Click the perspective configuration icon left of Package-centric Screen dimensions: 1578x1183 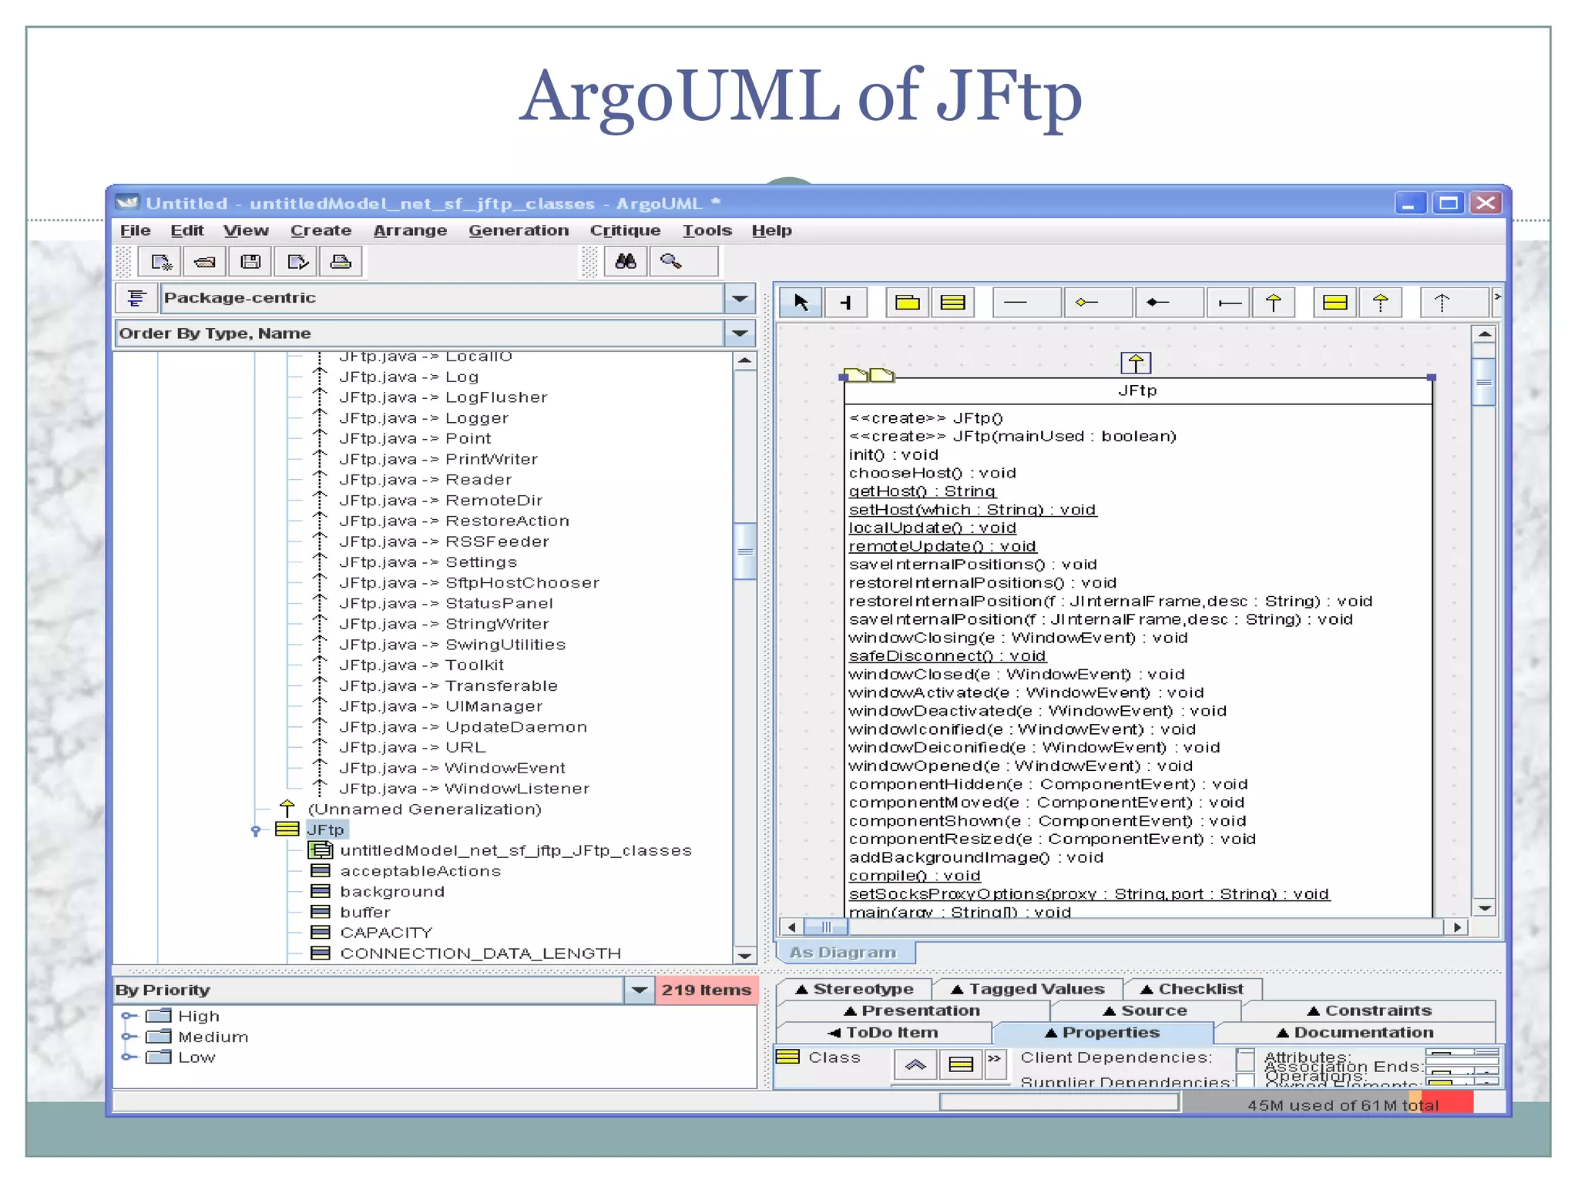(136, 298)
